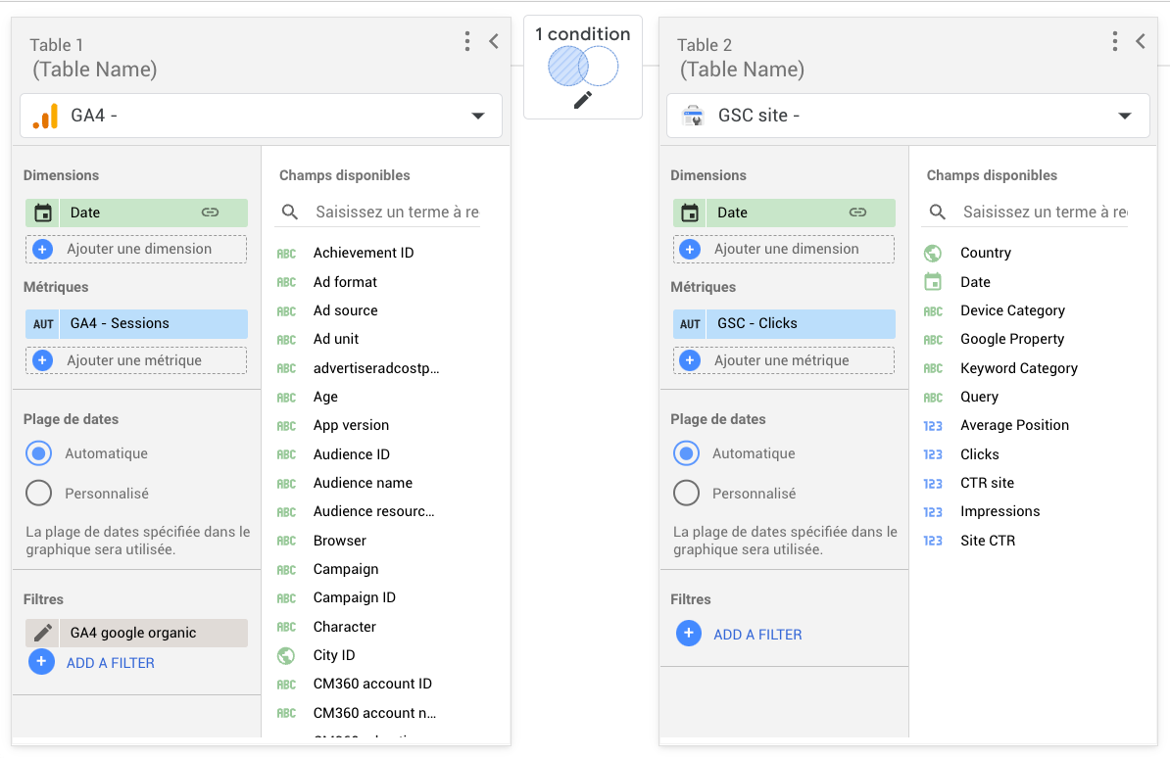Select Device Category field
Screen dimensions: 1170x758
click(x=1012, y=310)
